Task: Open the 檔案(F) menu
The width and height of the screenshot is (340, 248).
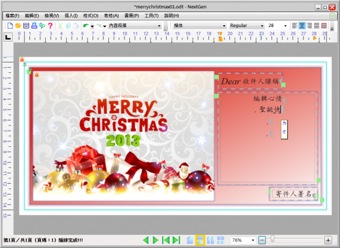Action: pyautogui.click(x=13, y=16)
